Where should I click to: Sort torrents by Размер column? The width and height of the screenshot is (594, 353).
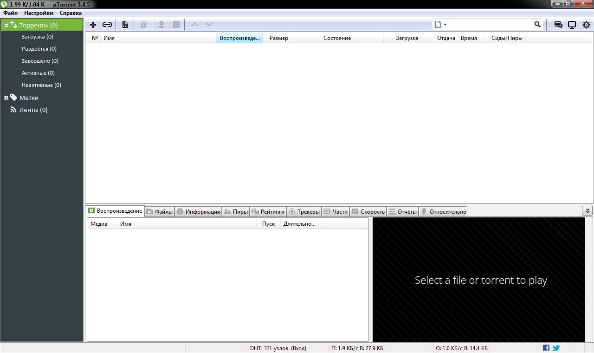pos(278,38)
